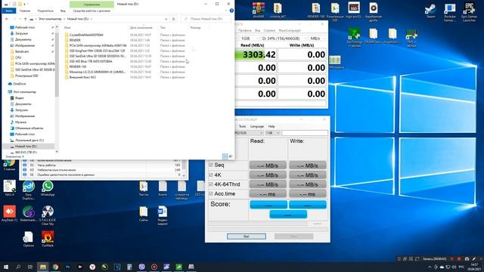
Task: Open the Watermark desktop shortcut
Action: click(29, 213)
